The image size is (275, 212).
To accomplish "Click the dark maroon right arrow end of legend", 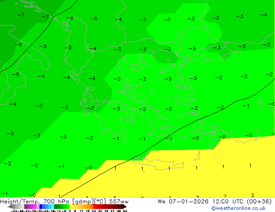I will point(125,207).
